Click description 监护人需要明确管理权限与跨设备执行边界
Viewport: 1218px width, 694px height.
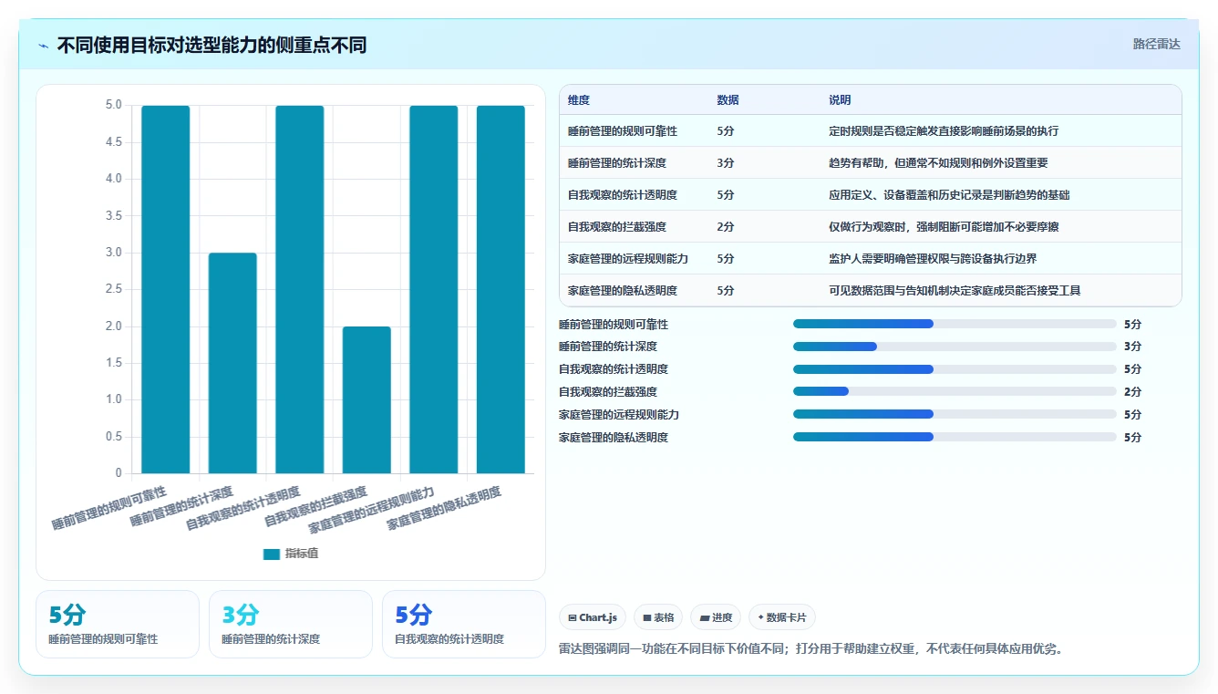[933, 259]
